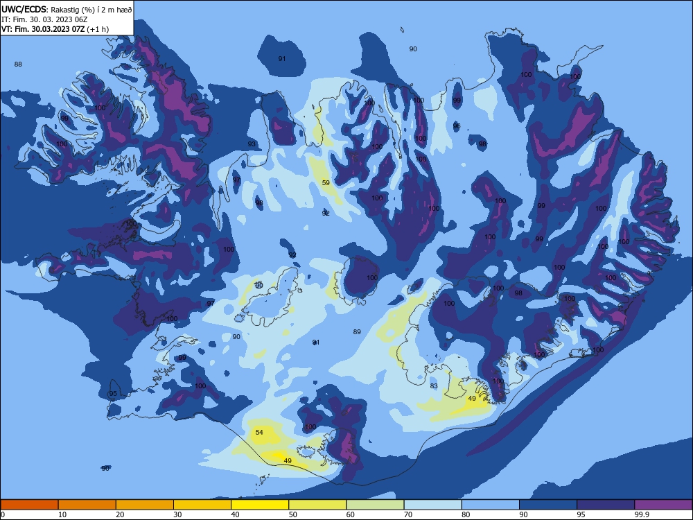
Task: Click the title text 'UWC/ECDS: Rakastig (%) í 2 m hæð'
Action: pyautogui.click(x=67, y=10)
